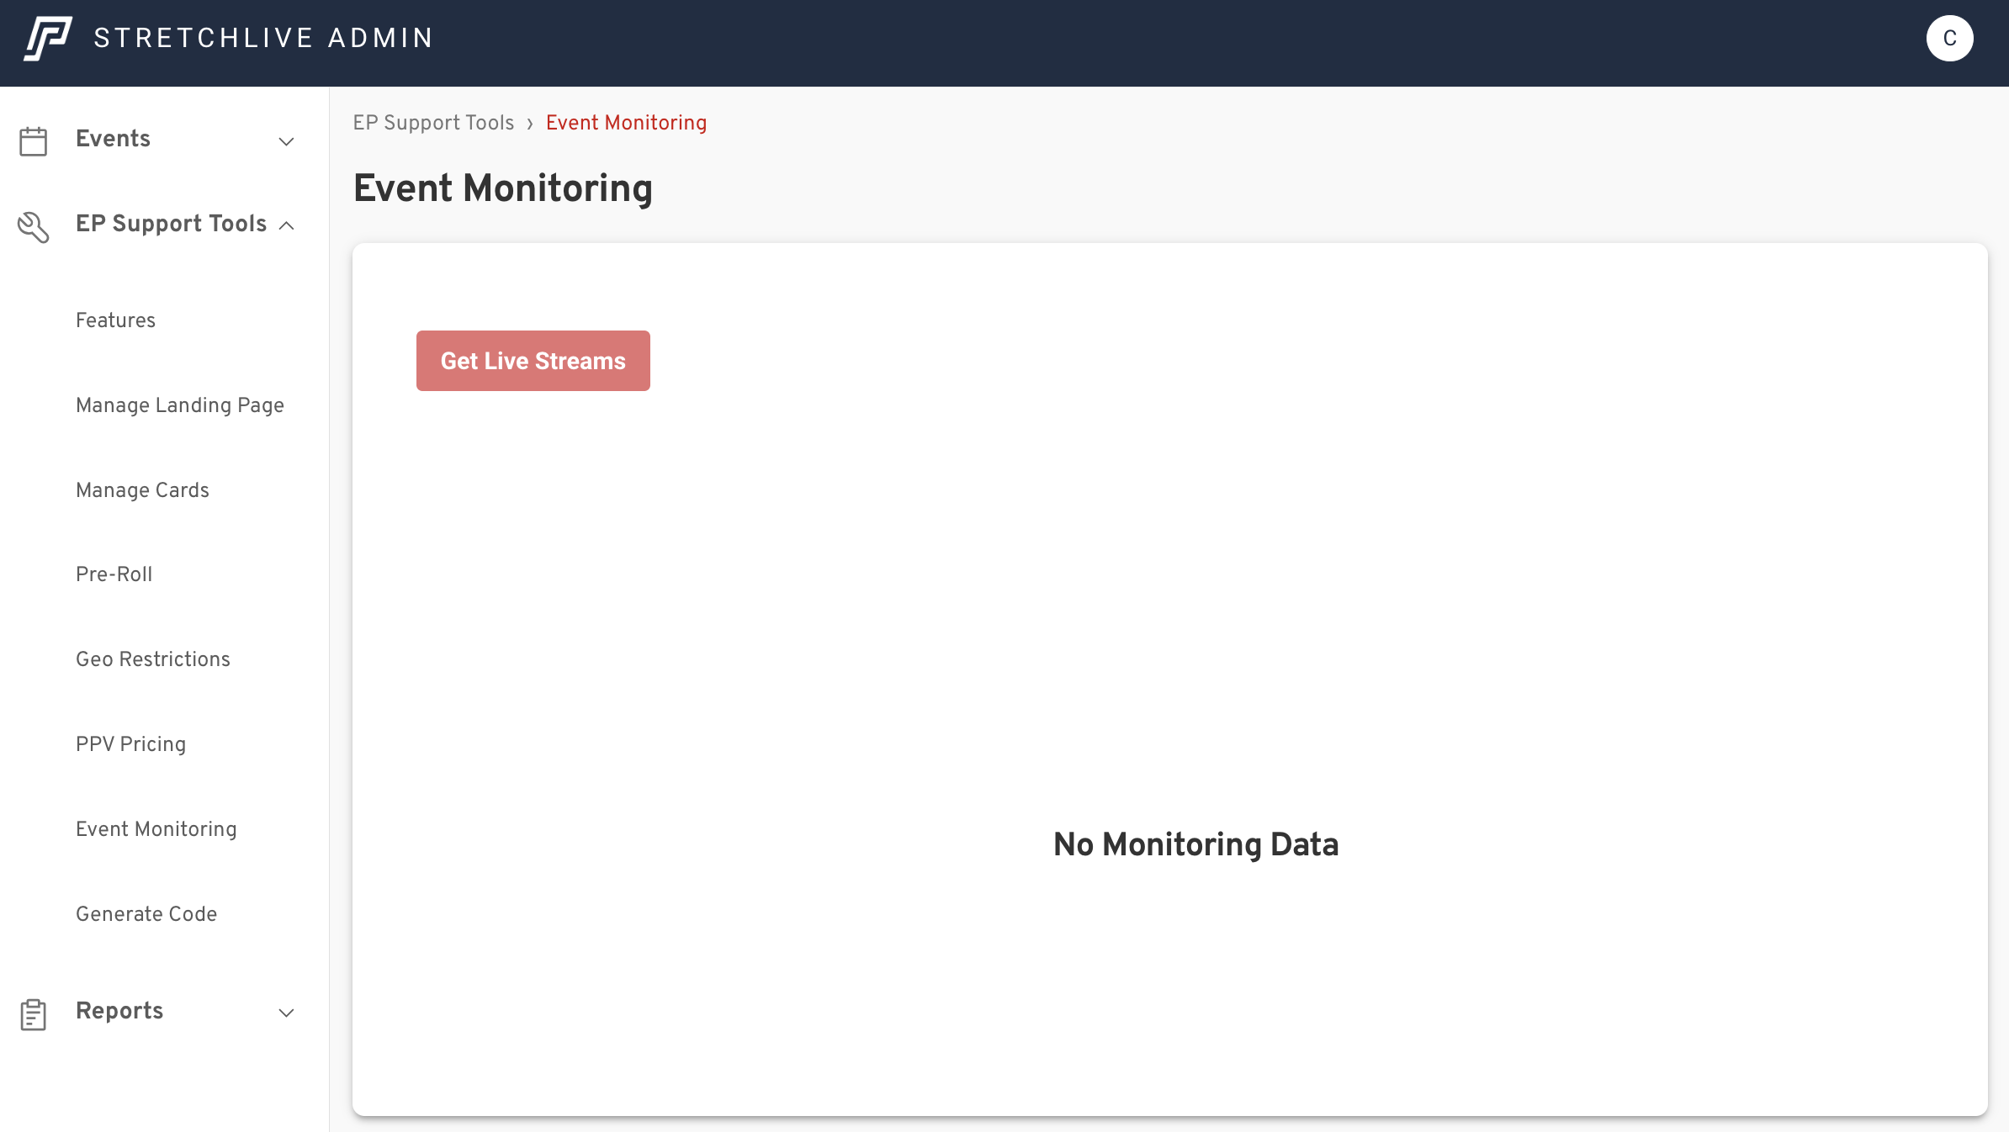The height and width of the screenshot is (1132, 2009).
Task: Click the StretchLive Admin title text
Action: [x=263, y=39]
